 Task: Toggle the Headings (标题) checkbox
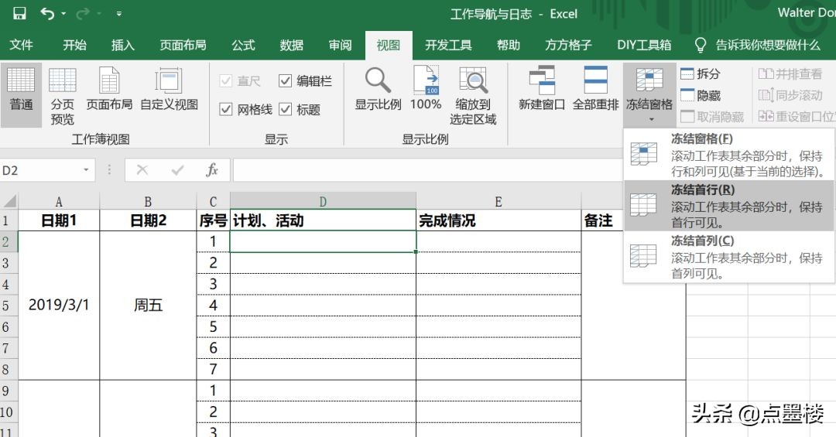pos(285,109)
